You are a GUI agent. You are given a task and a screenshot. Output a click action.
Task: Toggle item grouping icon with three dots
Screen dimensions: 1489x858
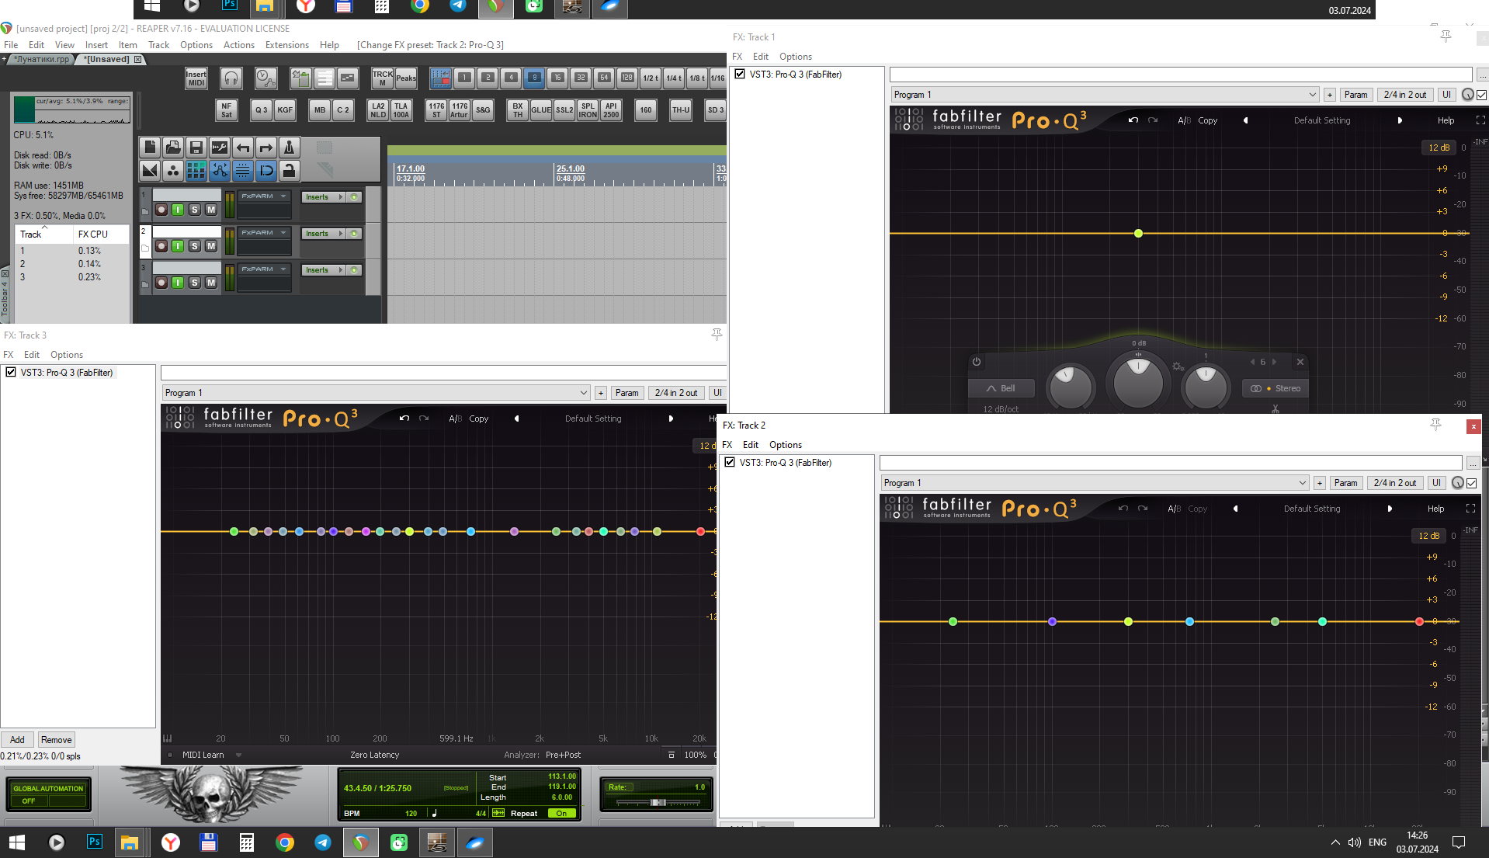point(173,170)
